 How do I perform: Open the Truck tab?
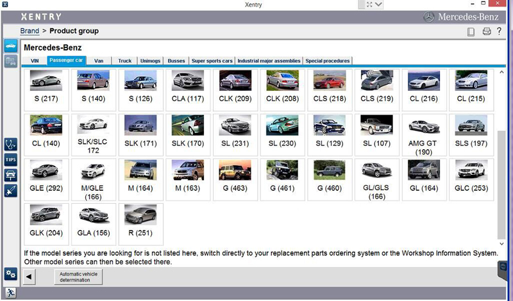pyautogui.click(x=124, y=61)
